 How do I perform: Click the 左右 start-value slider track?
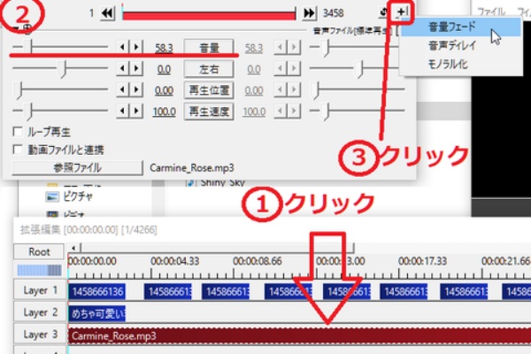(60, 68)
